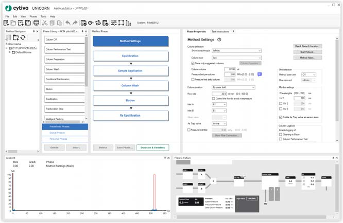Screen dimensions: 343x223
Task: Open the File menu
Action: 7,16
